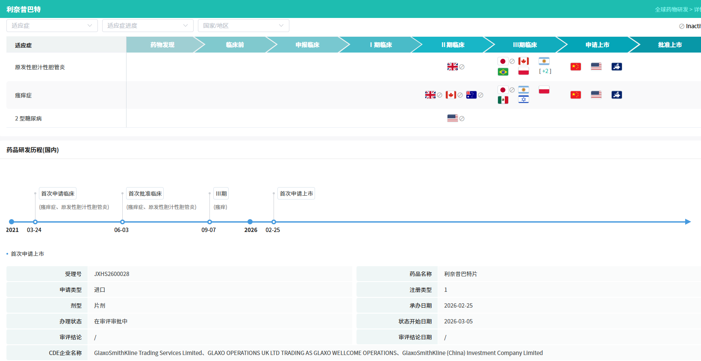Click the EU flag in the 瘙痒症 row

[616, 95]
